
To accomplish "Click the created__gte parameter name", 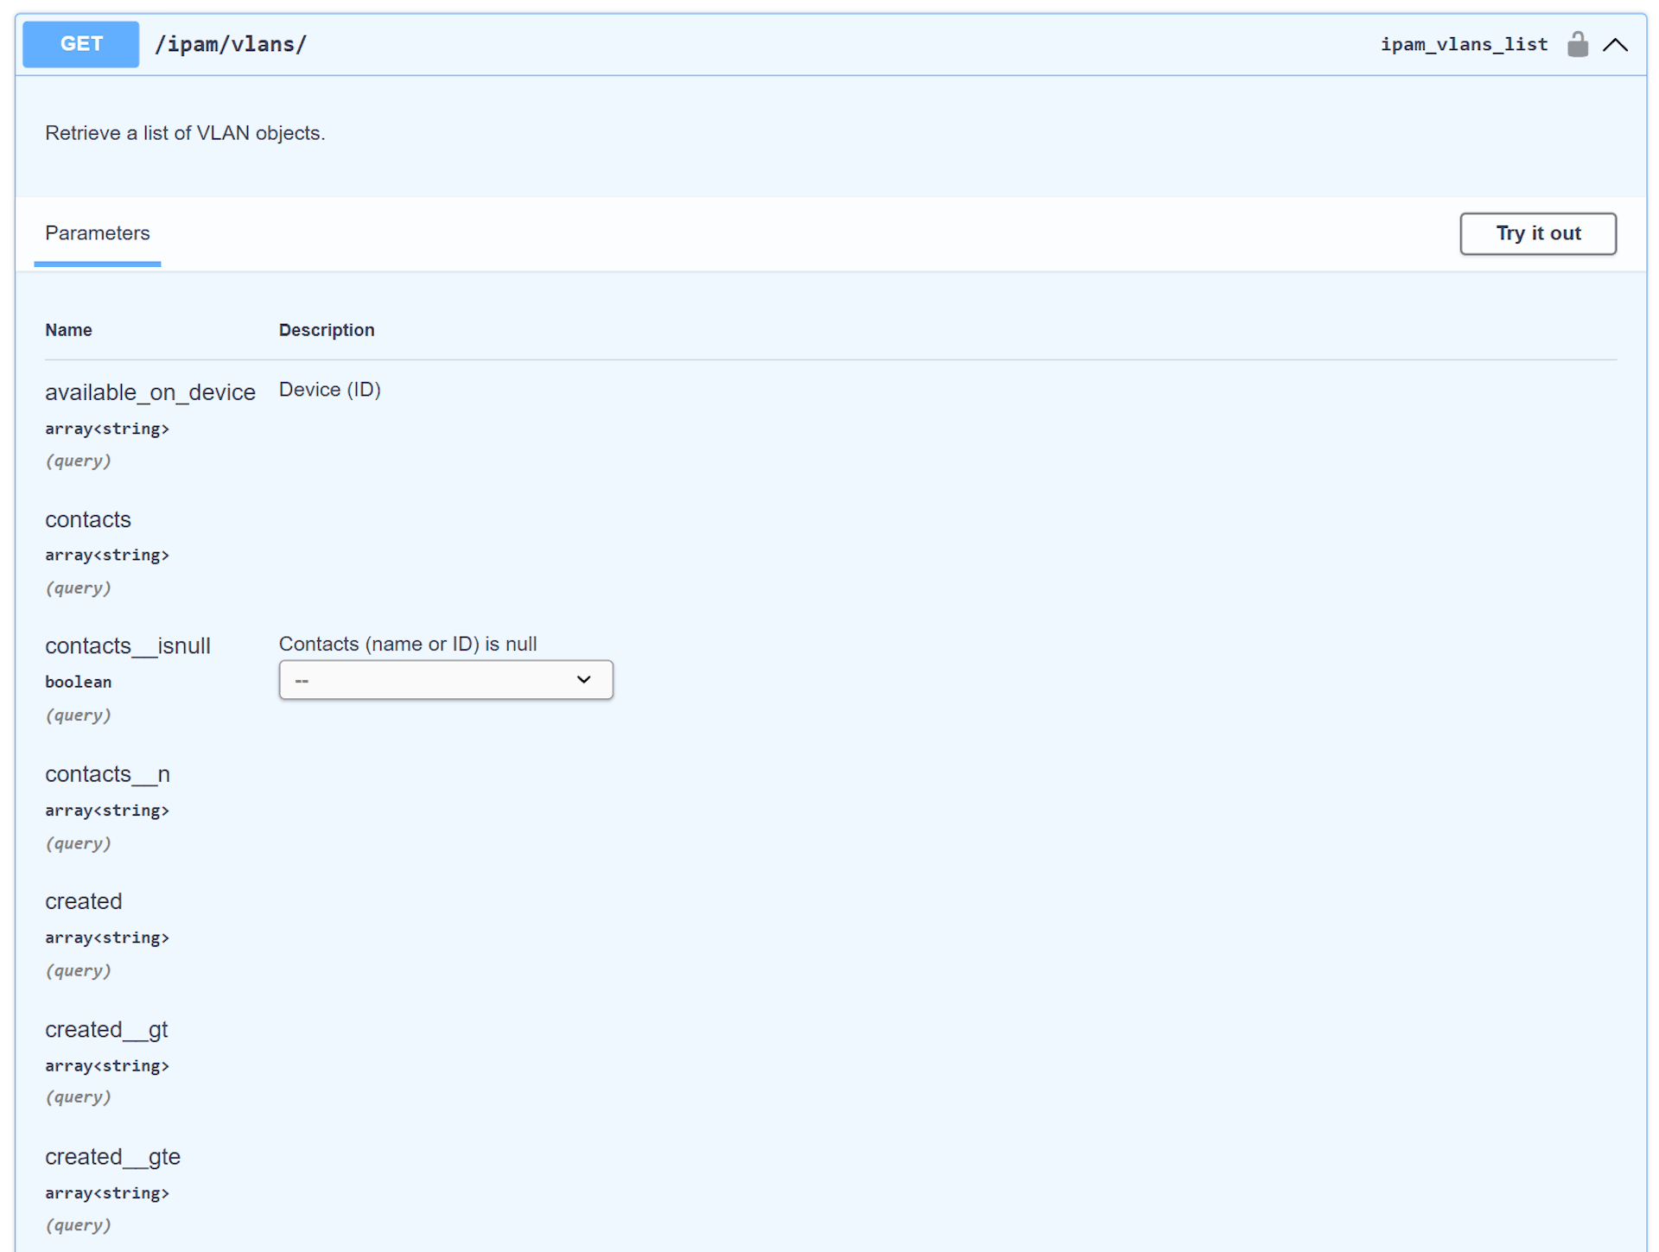I will coord(112,1156).
